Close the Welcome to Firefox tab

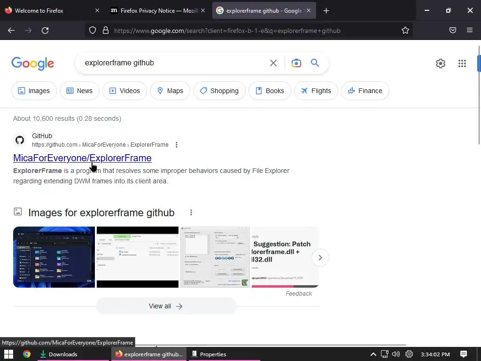tap(97, 10)
